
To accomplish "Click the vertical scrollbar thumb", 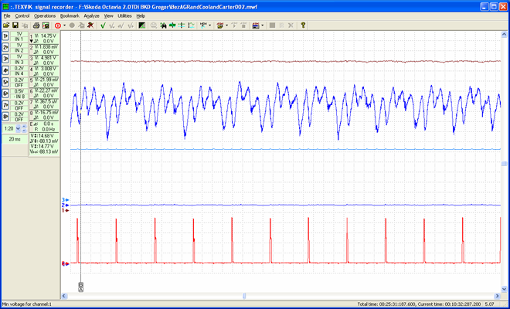I will (505, 164).
